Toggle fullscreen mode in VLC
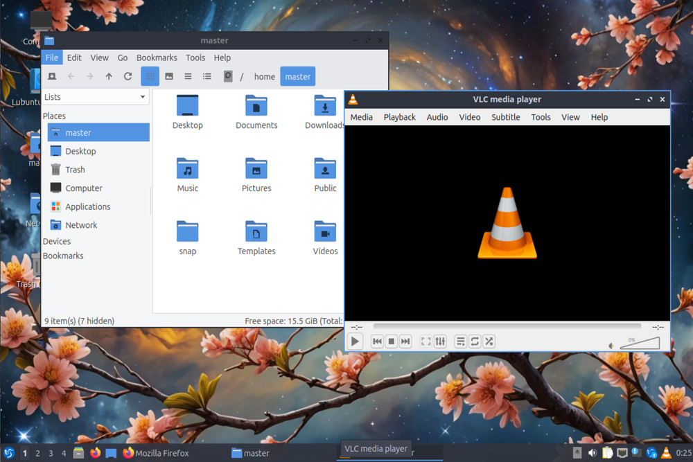The width and height of the screenshot is (693, 462). (426, 341)
